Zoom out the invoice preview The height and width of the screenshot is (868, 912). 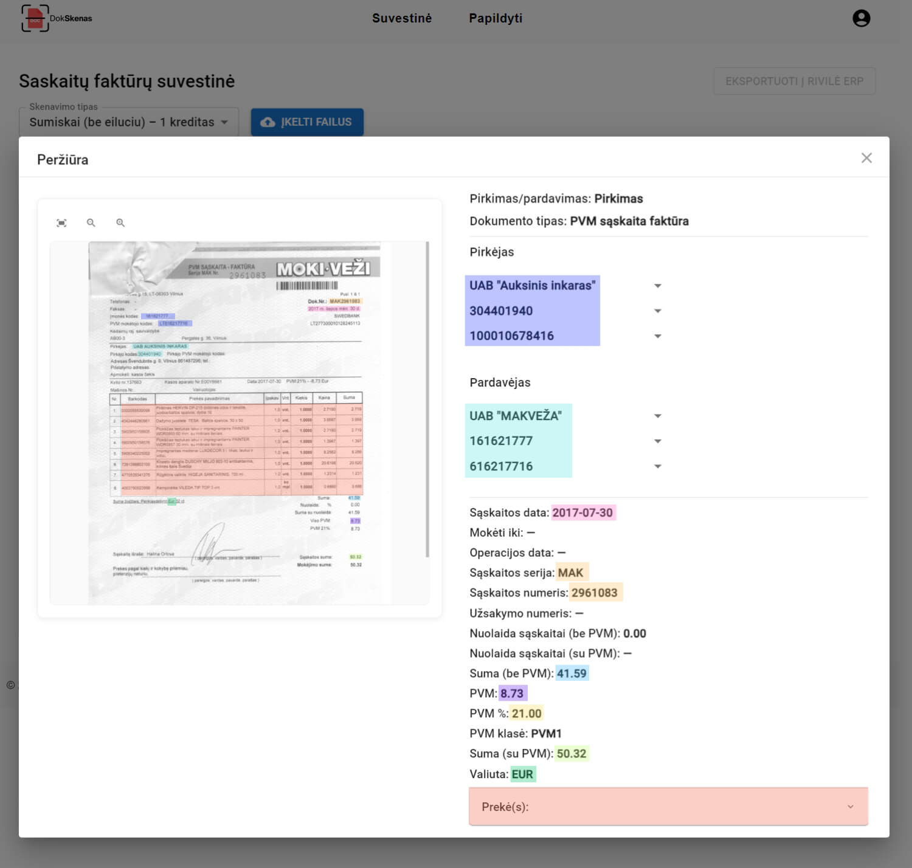[x=91, y=223]
